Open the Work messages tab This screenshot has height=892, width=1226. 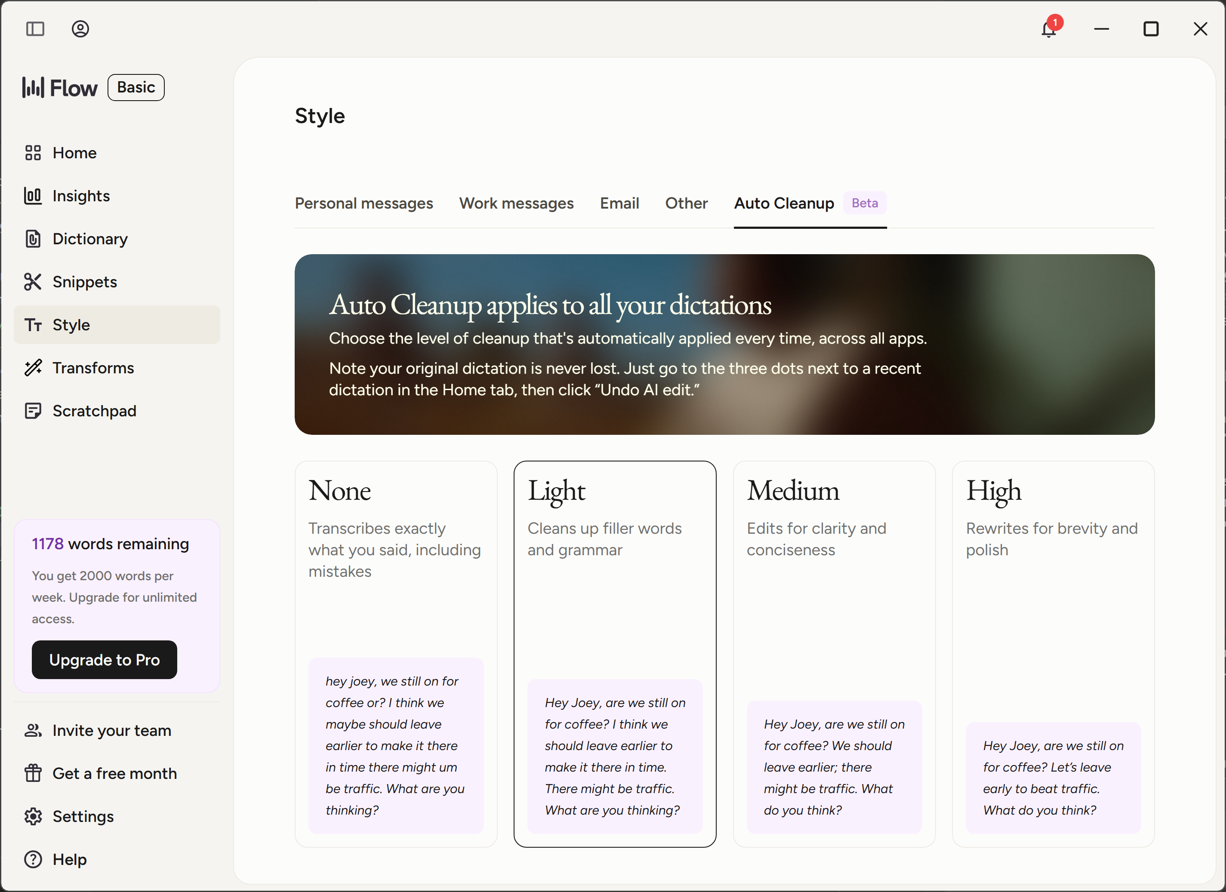[x=516, y=203]
